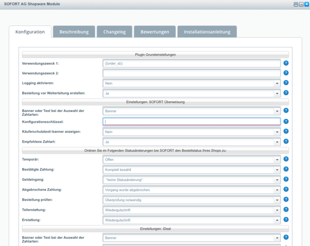310x246 pixels.
Task: Open help for SOFORT Überweisung Banner oder Text
Action: pos(286,110)
